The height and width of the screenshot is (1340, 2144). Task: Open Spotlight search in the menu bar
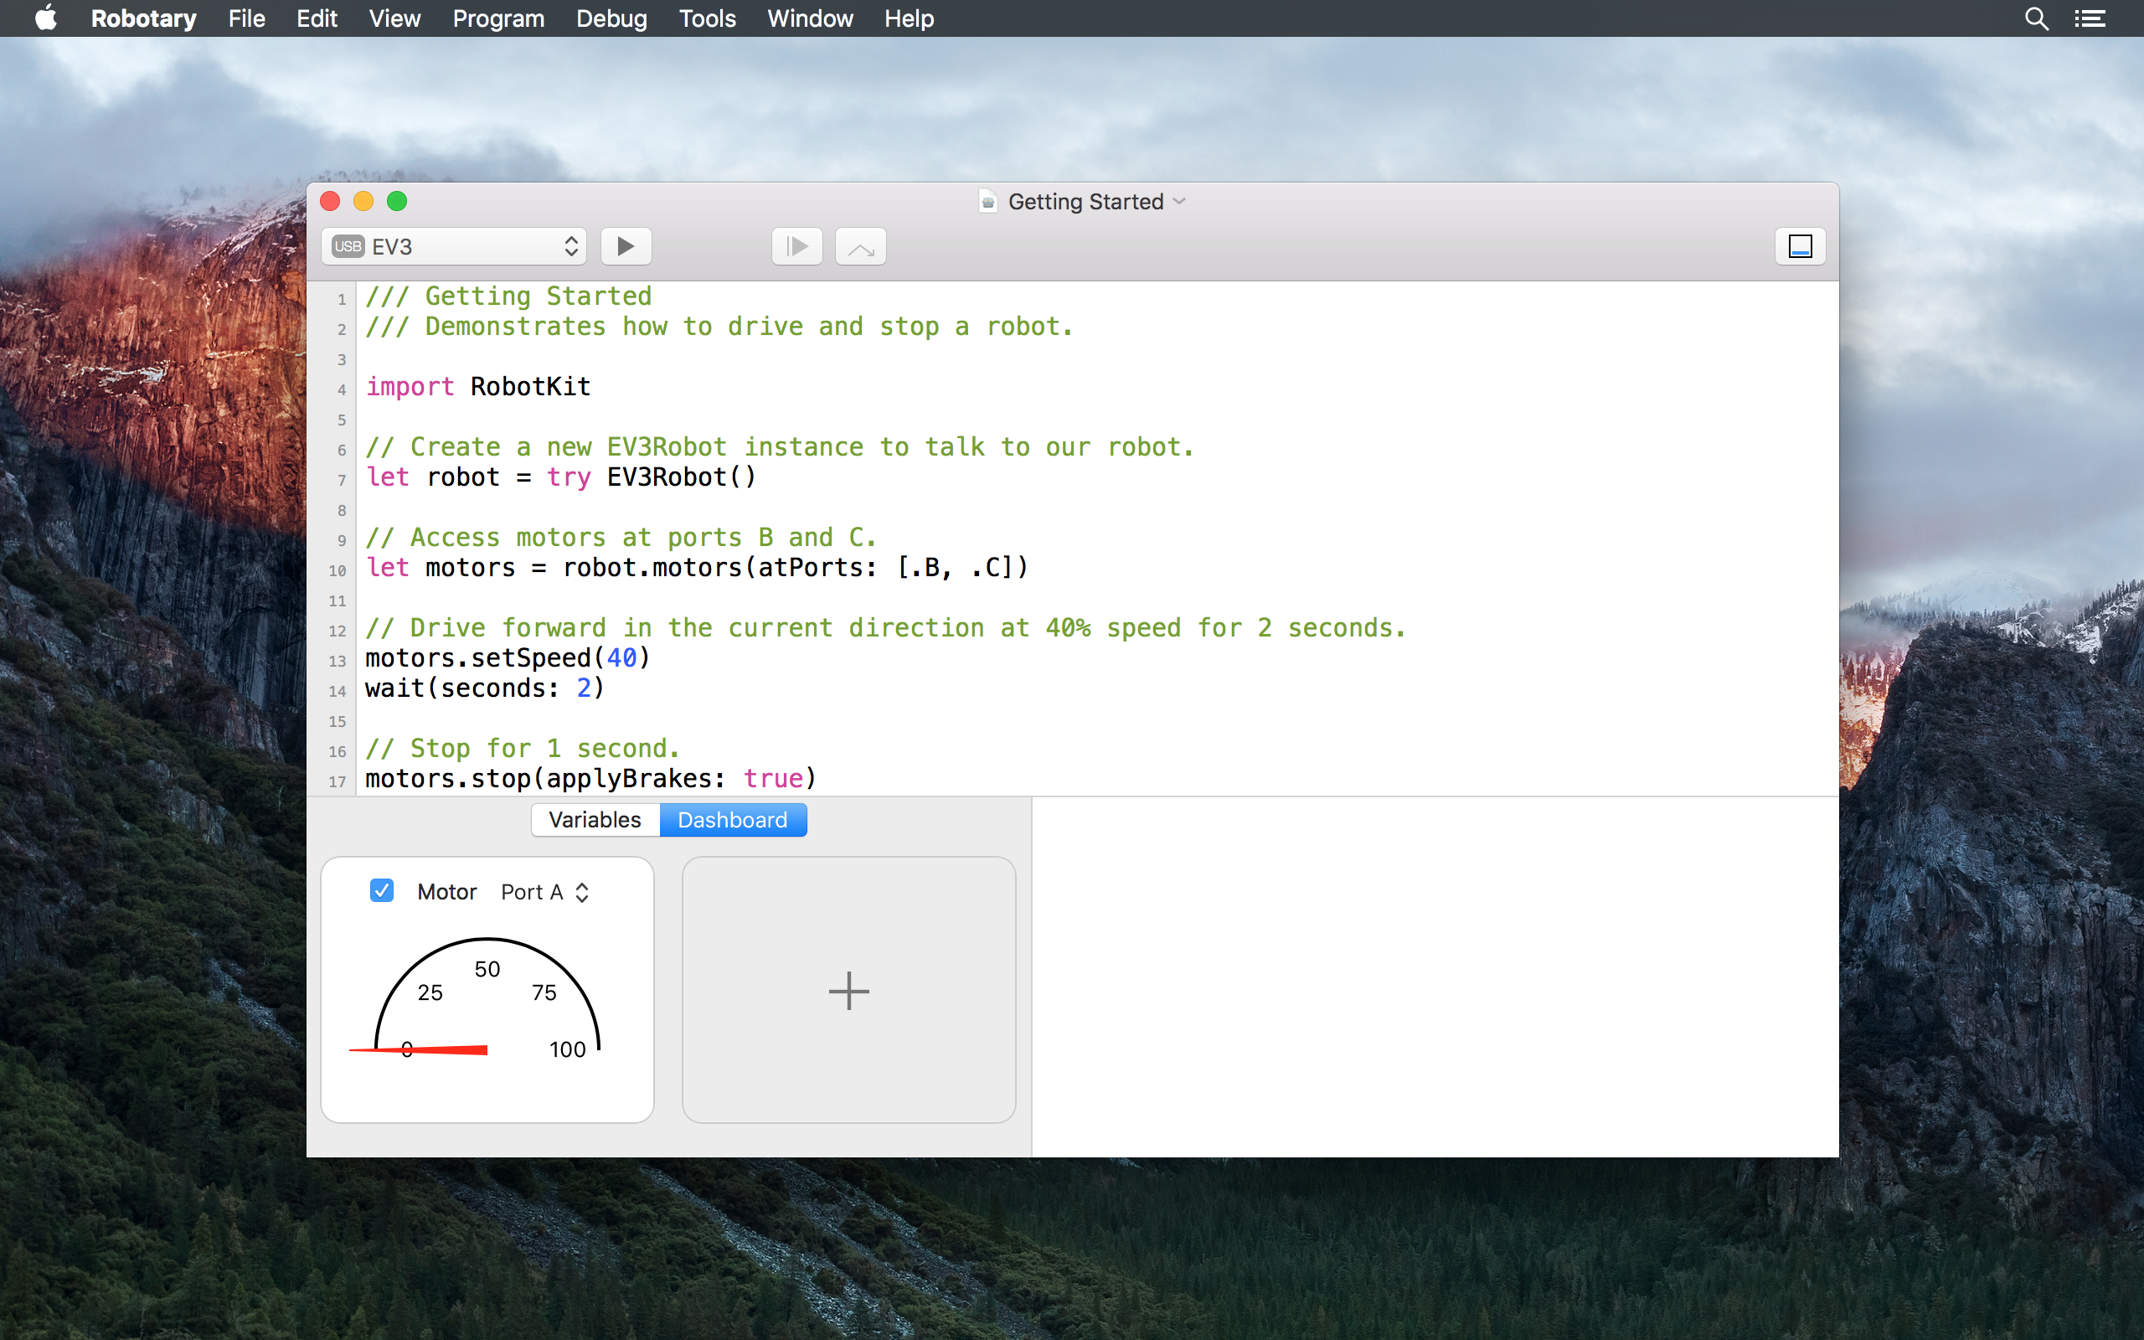pyautogui.click(x=2036, y=18)
